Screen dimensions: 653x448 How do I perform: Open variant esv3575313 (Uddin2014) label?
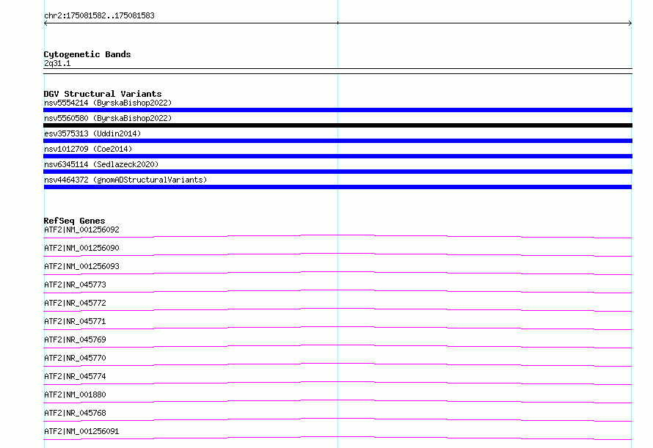click(92, 133)
